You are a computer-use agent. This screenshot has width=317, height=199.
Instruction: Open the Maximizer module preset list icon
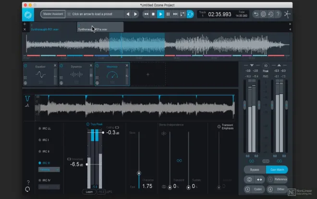point(97,78)
